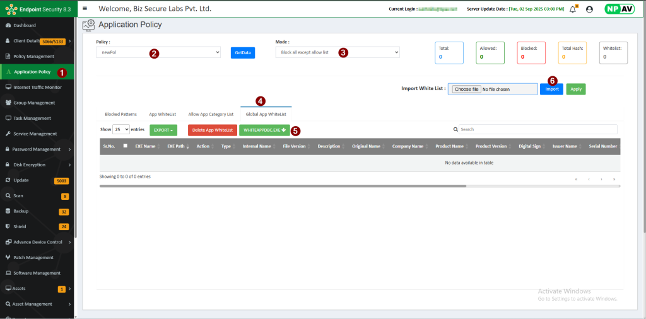Open the Mode dropdown
646x319 pixels.
(x=338, y=52)
